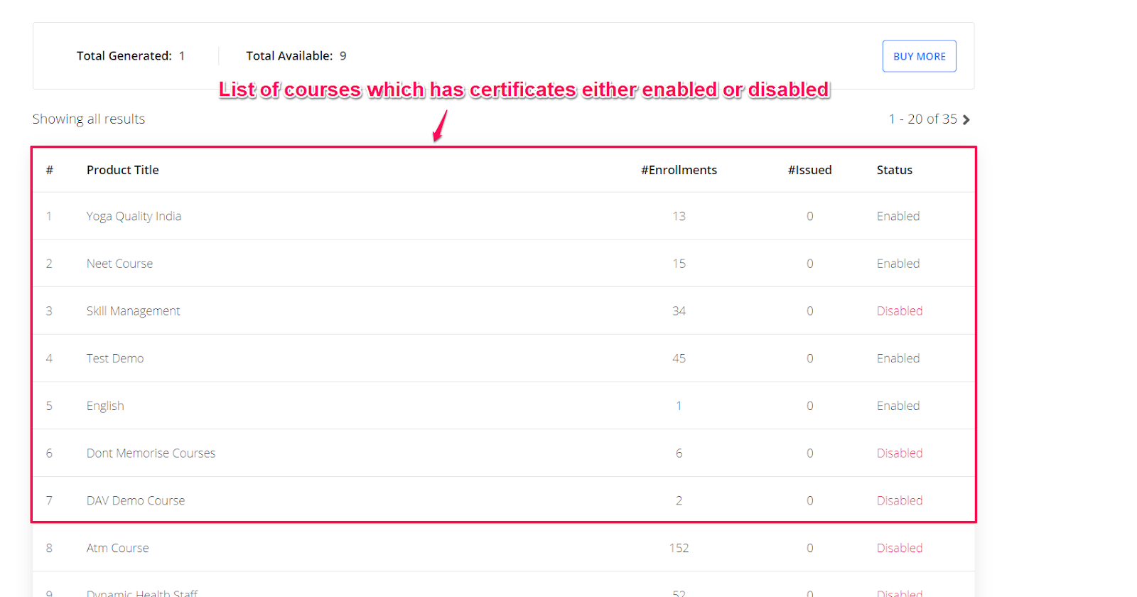Click the next page chevron arrow
This screenshot has width=1137, height=597.
tap(966, 119)
